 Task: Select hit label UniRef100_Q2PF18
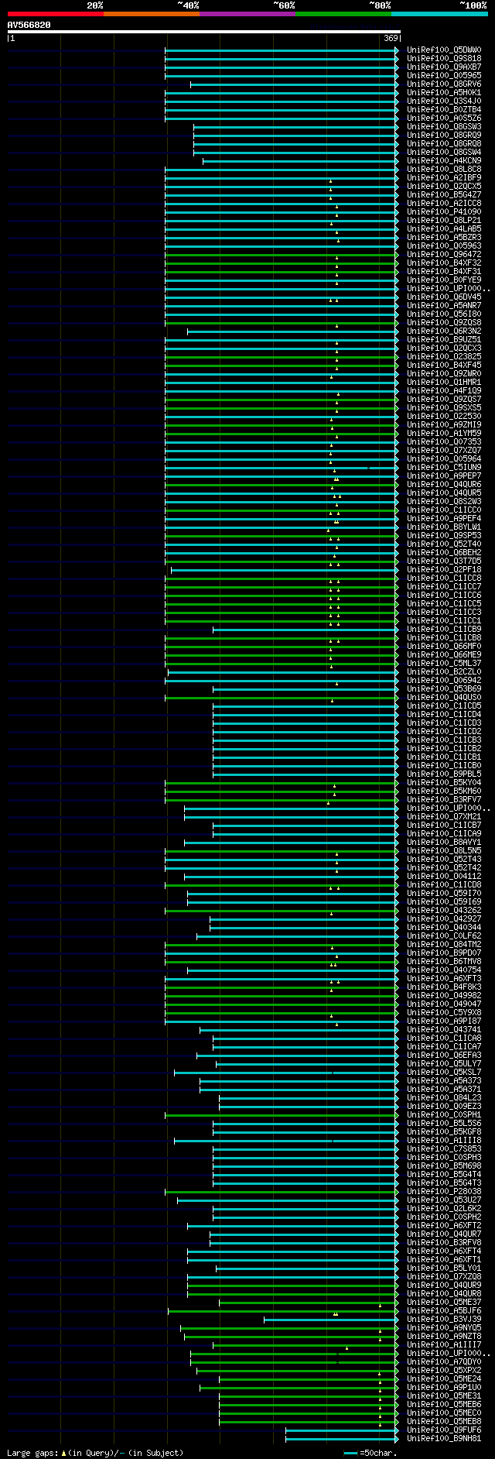(444, 569)
